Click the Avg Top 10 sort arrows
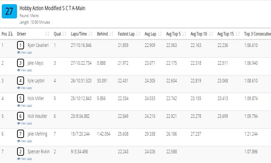271x163 pixels. (211, 34)
